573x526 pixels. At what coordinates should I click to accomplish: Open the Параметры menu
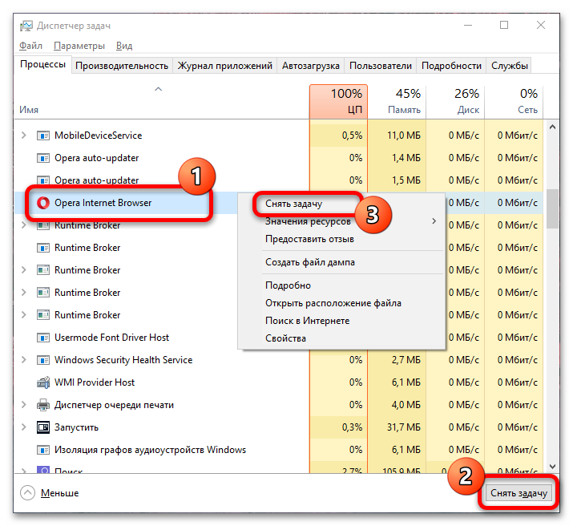(x=79, y=46)
